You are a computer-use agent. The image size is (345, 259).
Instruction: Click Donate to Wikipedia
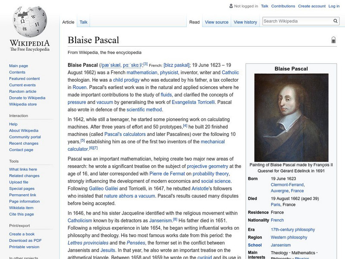click(x=27, y=98)
